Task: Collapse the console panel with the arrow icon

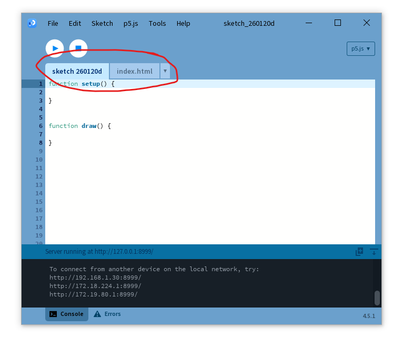Action: [x=374, y=252]
